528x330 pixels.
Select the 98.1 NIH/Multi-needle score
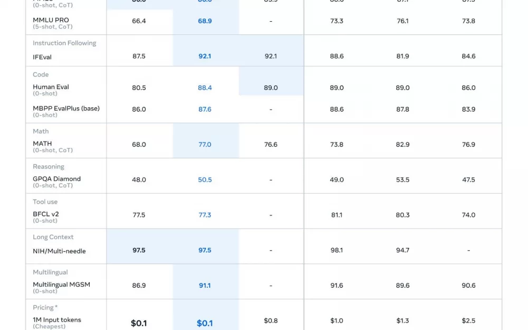tap(337, 250)
